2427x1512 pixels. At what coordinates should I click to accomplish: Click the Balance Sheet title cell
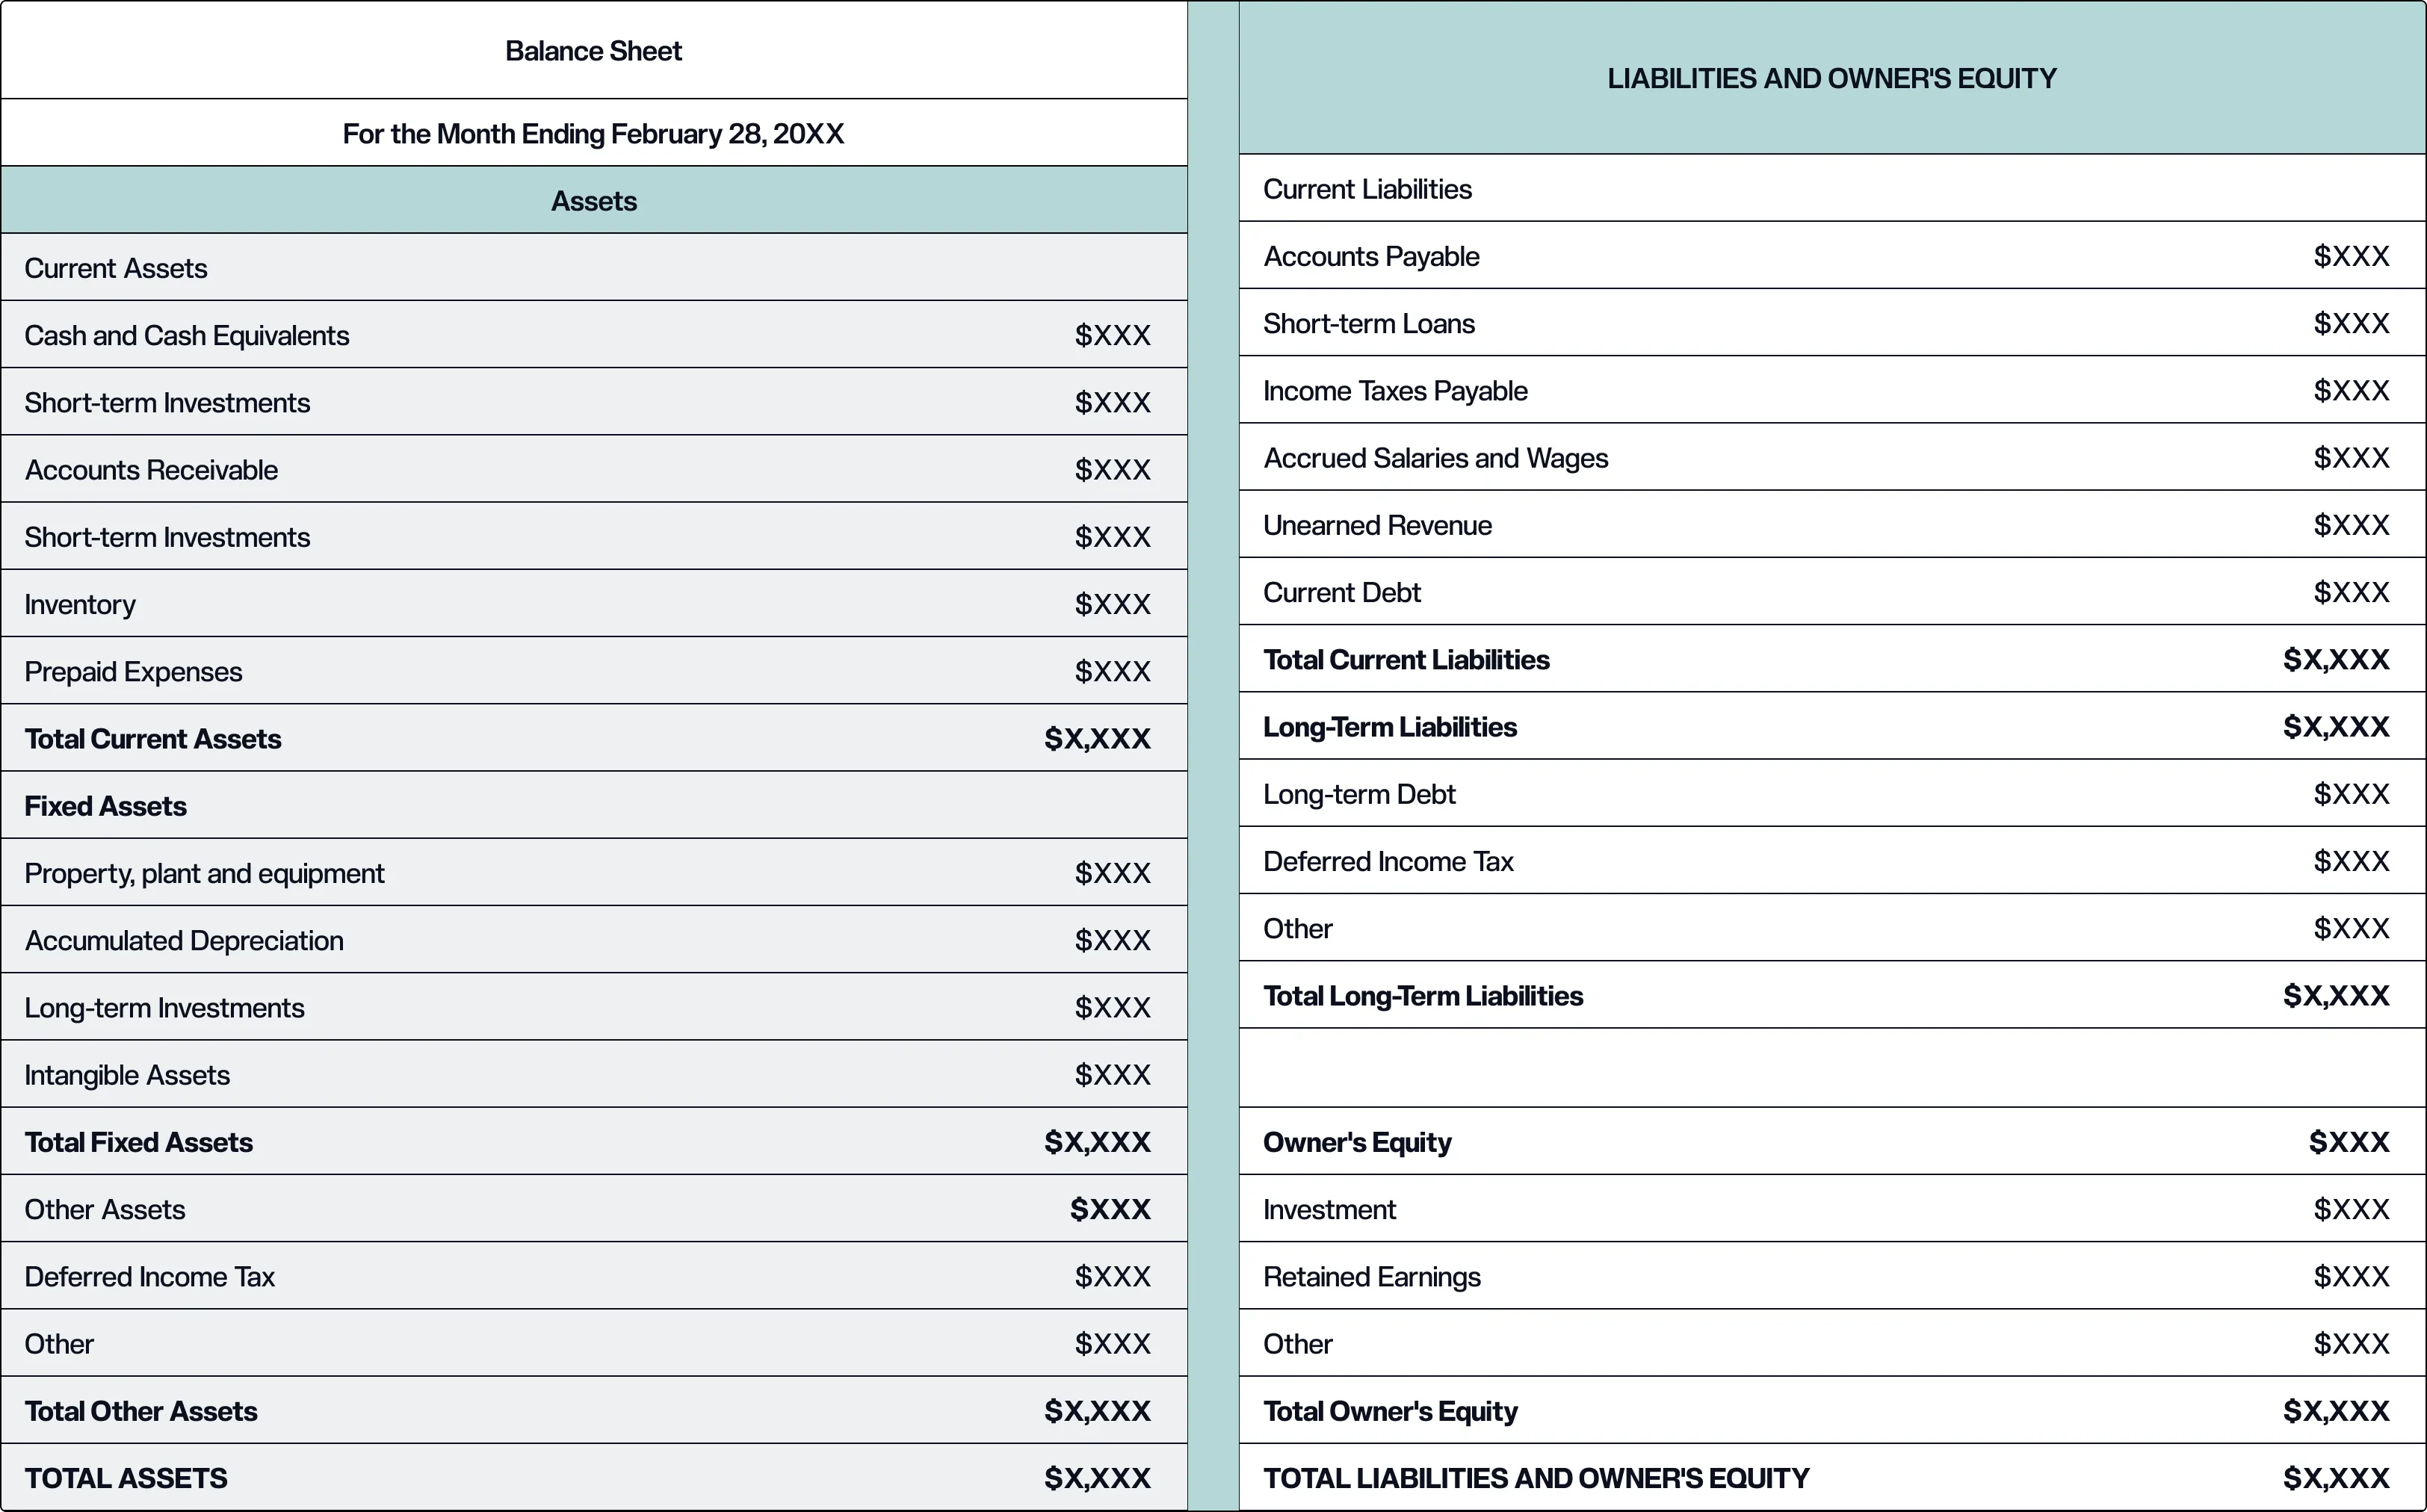pyautogui.click(x=593, y=51)
